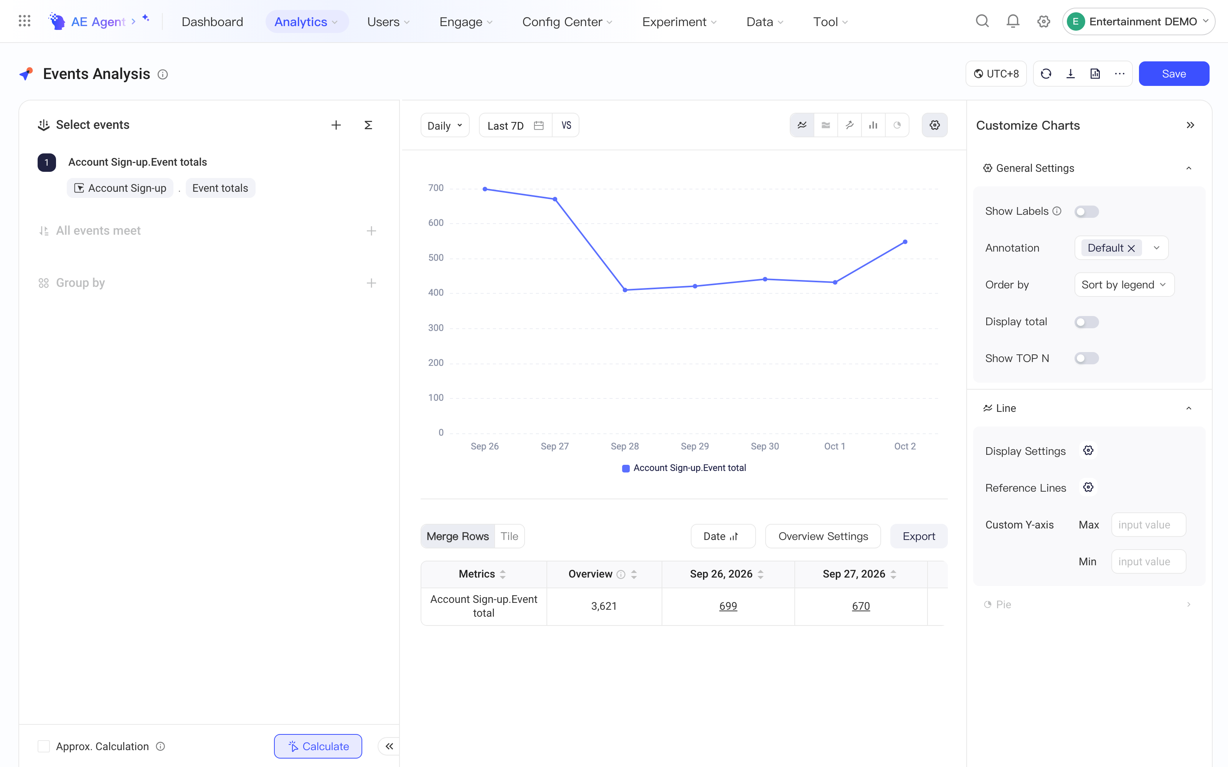Click the search magnifier icon
Screen dimensions: 1228x767
[982, 21]
